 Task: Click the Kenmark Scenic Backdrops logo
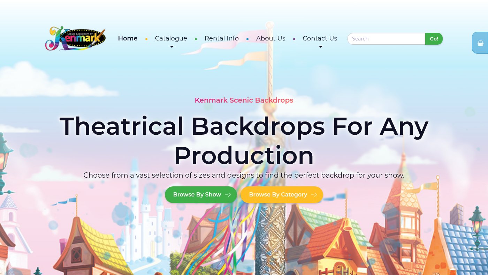click(x=75, y=38)
